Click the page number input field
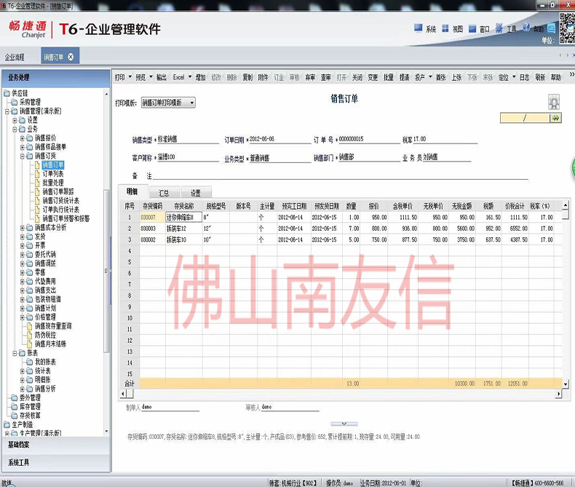Viewport: 575px width, 487px height. 525,118
